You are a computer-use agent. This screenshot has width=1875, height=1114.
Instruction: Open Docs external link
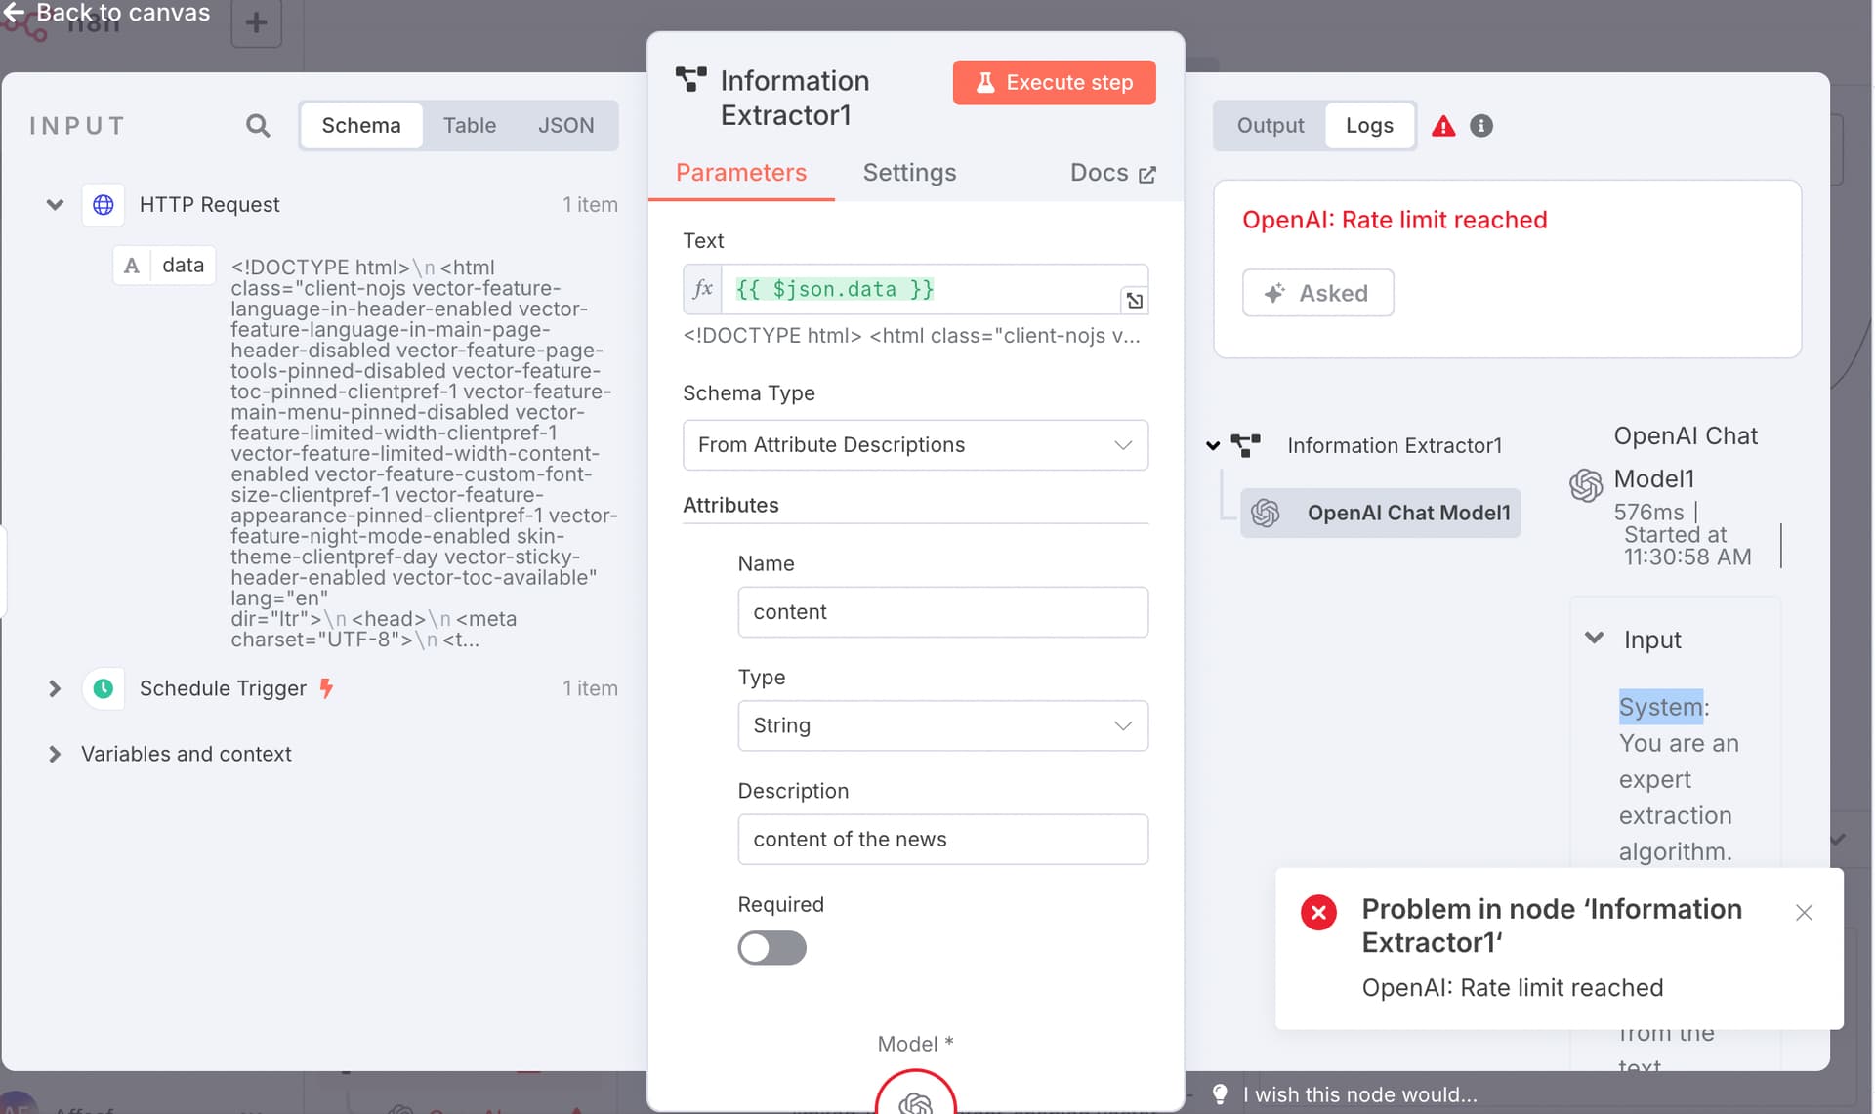pyautogui.click(x=1113, y=173)
